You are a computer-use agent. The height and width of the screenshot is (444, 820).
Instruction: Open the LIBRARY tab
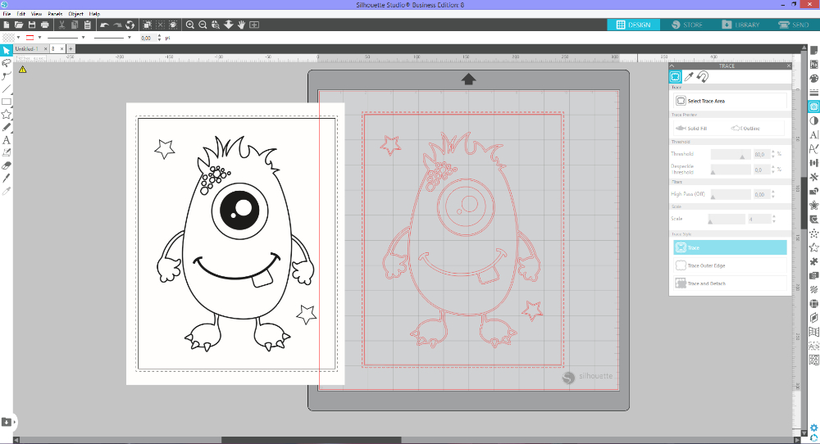pyautogui.click(x=740, y=25)
